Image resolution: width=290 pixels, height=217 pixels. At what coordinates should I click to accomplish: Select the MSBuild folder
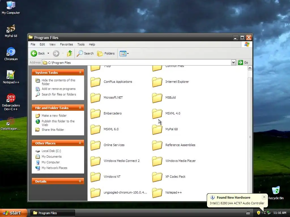tap(164, 97)
